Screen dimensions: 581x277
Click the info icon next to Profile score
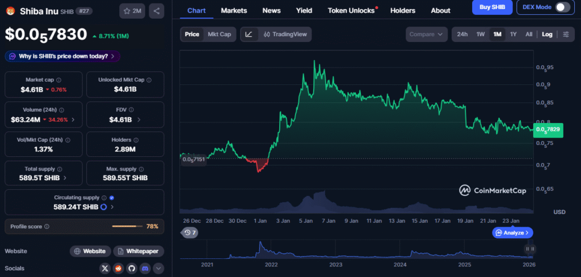point(47,227)
